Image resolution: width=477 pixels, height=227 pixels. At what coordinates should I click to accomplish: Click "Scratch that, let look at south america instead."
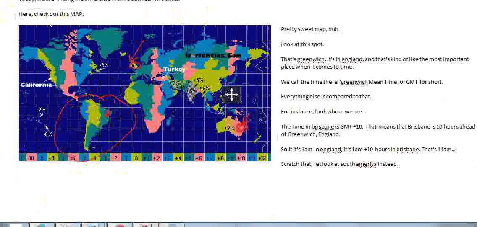(340, 164)
